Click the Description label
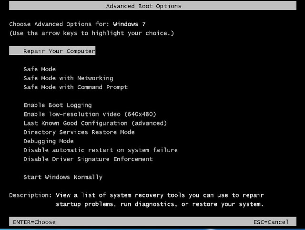 pos(30,195)
